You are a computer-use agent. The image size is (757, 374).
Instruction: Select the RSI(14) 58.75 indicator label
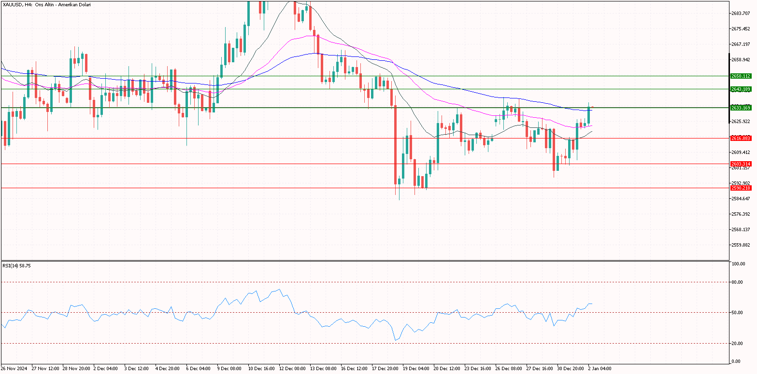tap(17, 266)
